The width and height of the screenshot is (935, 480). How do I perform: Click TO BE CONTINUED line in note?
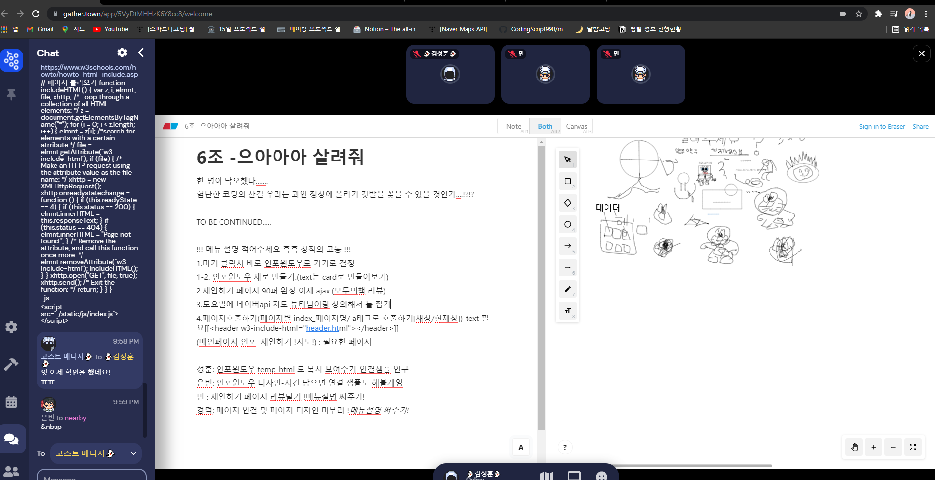coord(234,222)
